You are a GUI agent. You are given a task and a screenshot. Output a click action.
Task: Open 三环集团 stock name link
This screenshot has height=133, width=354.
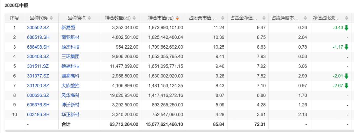pos(70,57)
